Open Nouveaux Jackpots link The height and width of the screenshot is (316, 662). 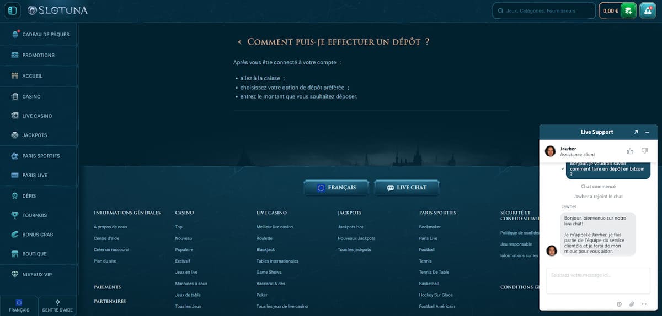pos(356,238)
